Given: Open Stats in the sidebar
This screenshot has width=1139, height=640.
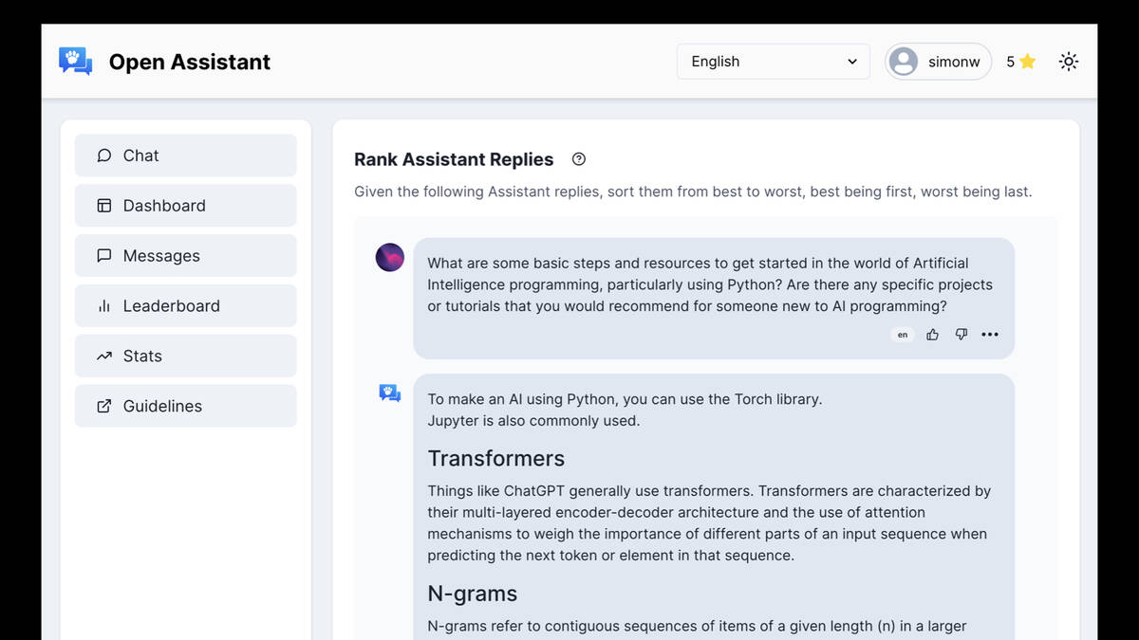Looking at the screenshot, I should pos(186,357).
